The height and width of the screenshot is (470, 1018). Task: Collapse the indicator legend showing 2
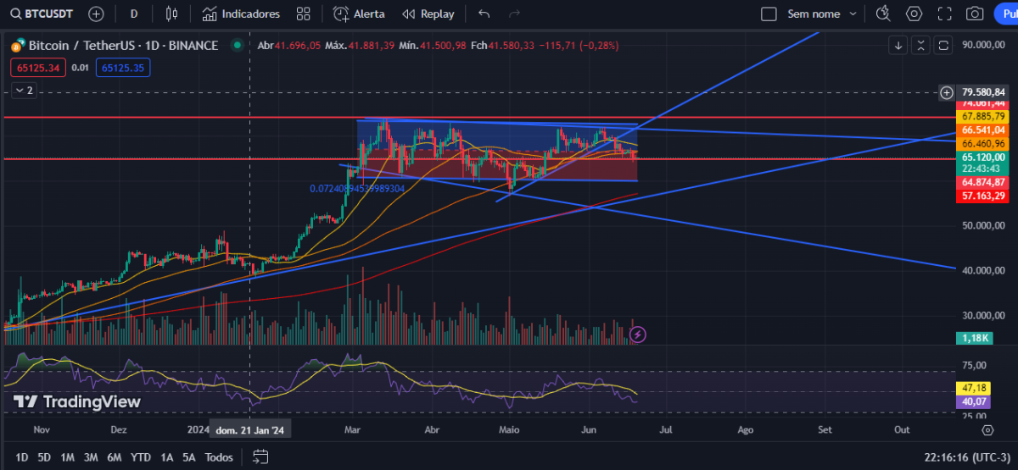(x=24, y=90)
